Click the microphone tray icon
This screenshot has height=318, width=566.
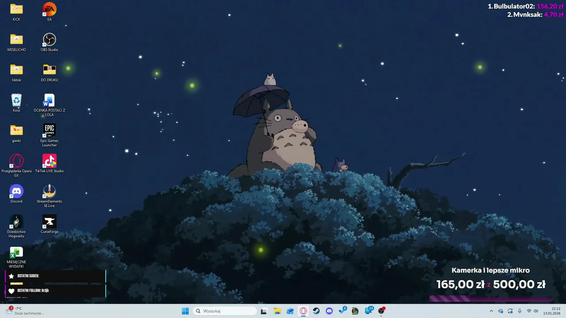[520, 311]
